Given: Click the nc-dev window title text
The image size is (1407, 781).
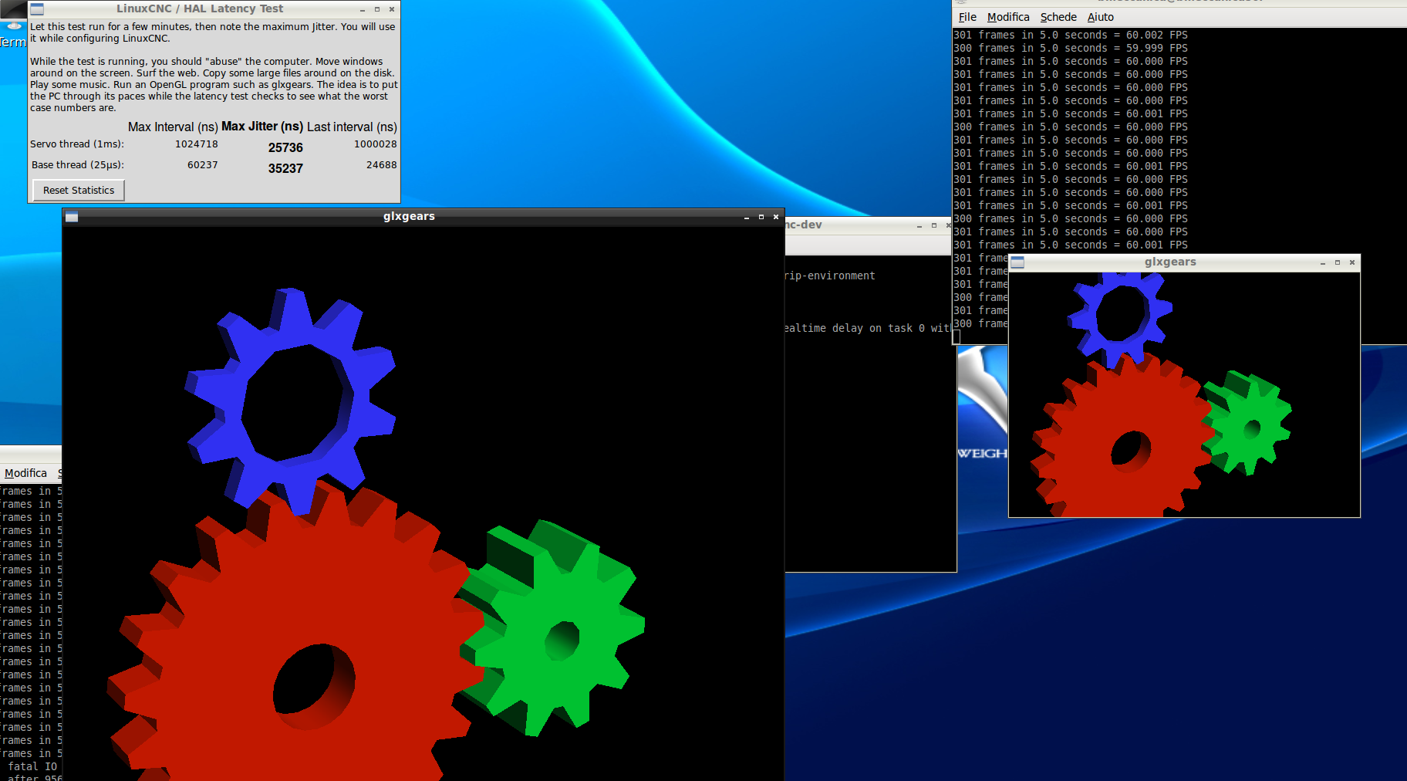Looking at the screenshot, I should (x=804, y=225).
